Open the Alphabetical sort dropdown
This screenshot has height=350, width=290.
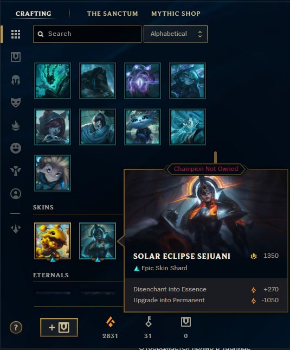[x=176, y=34]
